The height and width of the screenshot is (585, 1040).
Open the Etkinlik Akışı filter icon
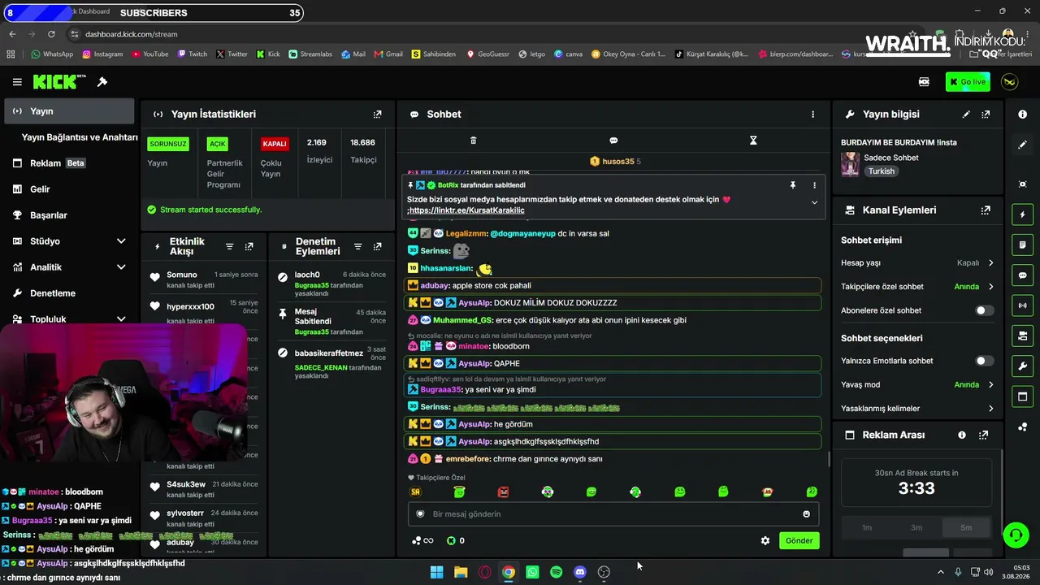(x=229, y=247)
